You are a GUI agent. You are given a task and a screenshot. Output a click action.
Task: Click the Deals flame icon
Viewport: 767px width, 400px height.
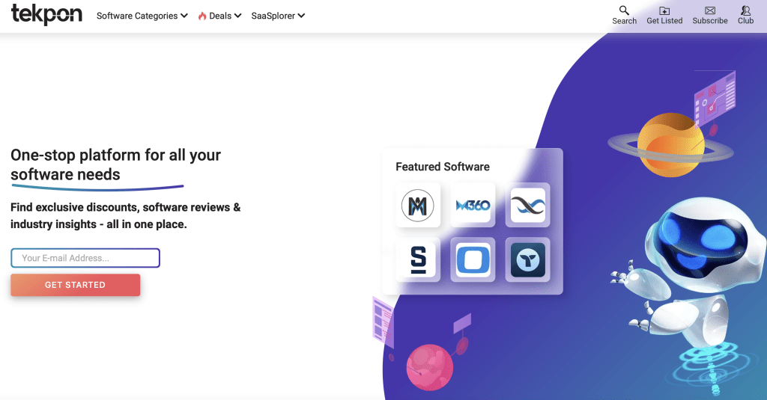[202, 16]
